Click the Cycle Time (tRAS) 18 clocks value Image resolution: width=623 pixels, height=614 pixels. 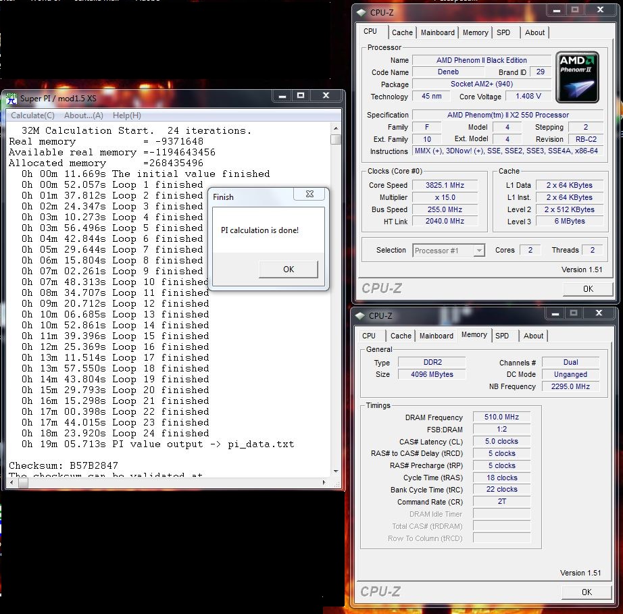501,478
